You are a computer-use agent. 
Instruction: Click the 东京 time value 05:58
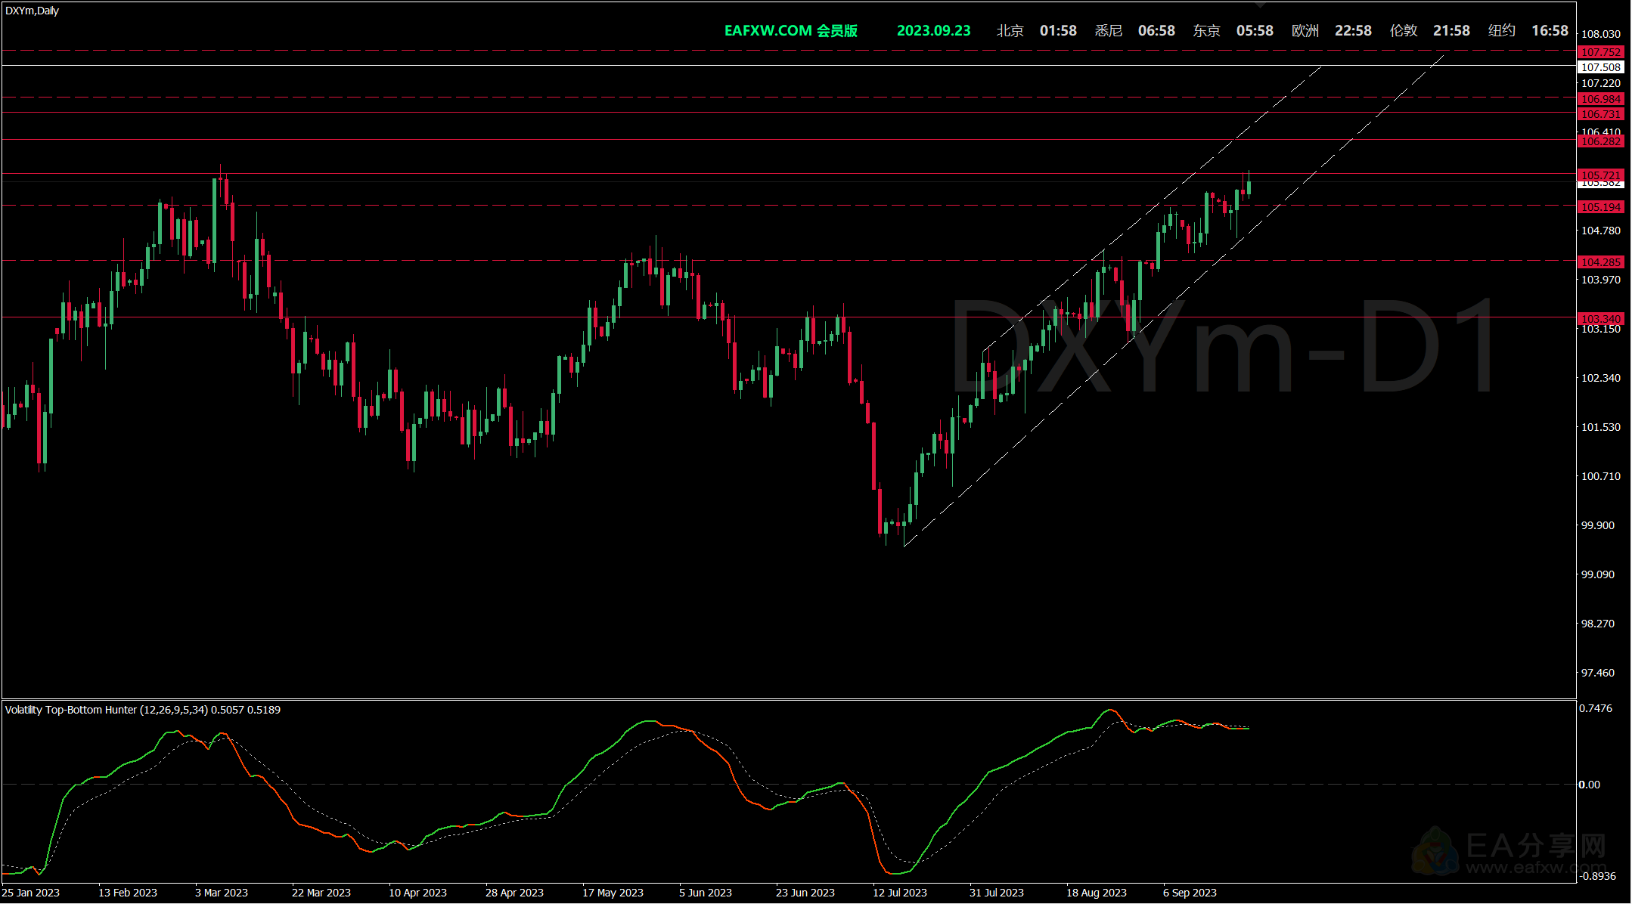(1255, 31)
